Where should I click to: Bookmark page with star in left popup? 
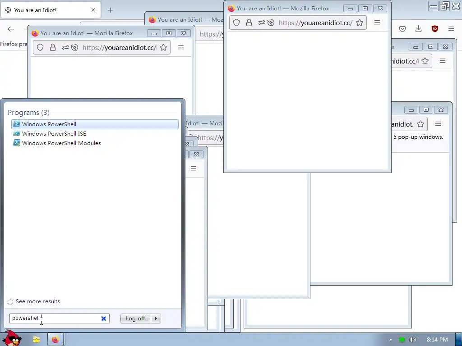163,47
